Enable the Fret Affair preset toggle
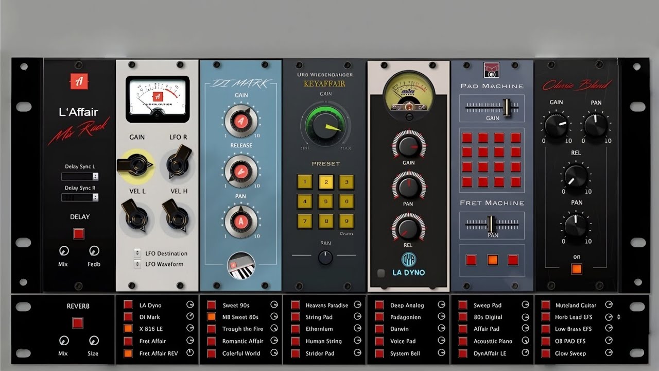The height and width of the screenshot is (371, 659). point(128,341)
